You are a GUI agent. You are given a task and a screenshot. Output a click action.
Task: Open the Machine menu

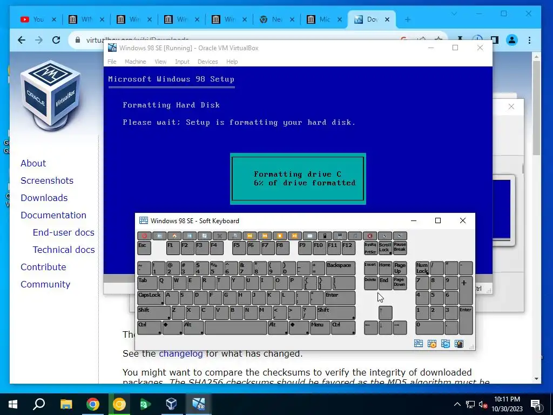click(x=135, y=62)
